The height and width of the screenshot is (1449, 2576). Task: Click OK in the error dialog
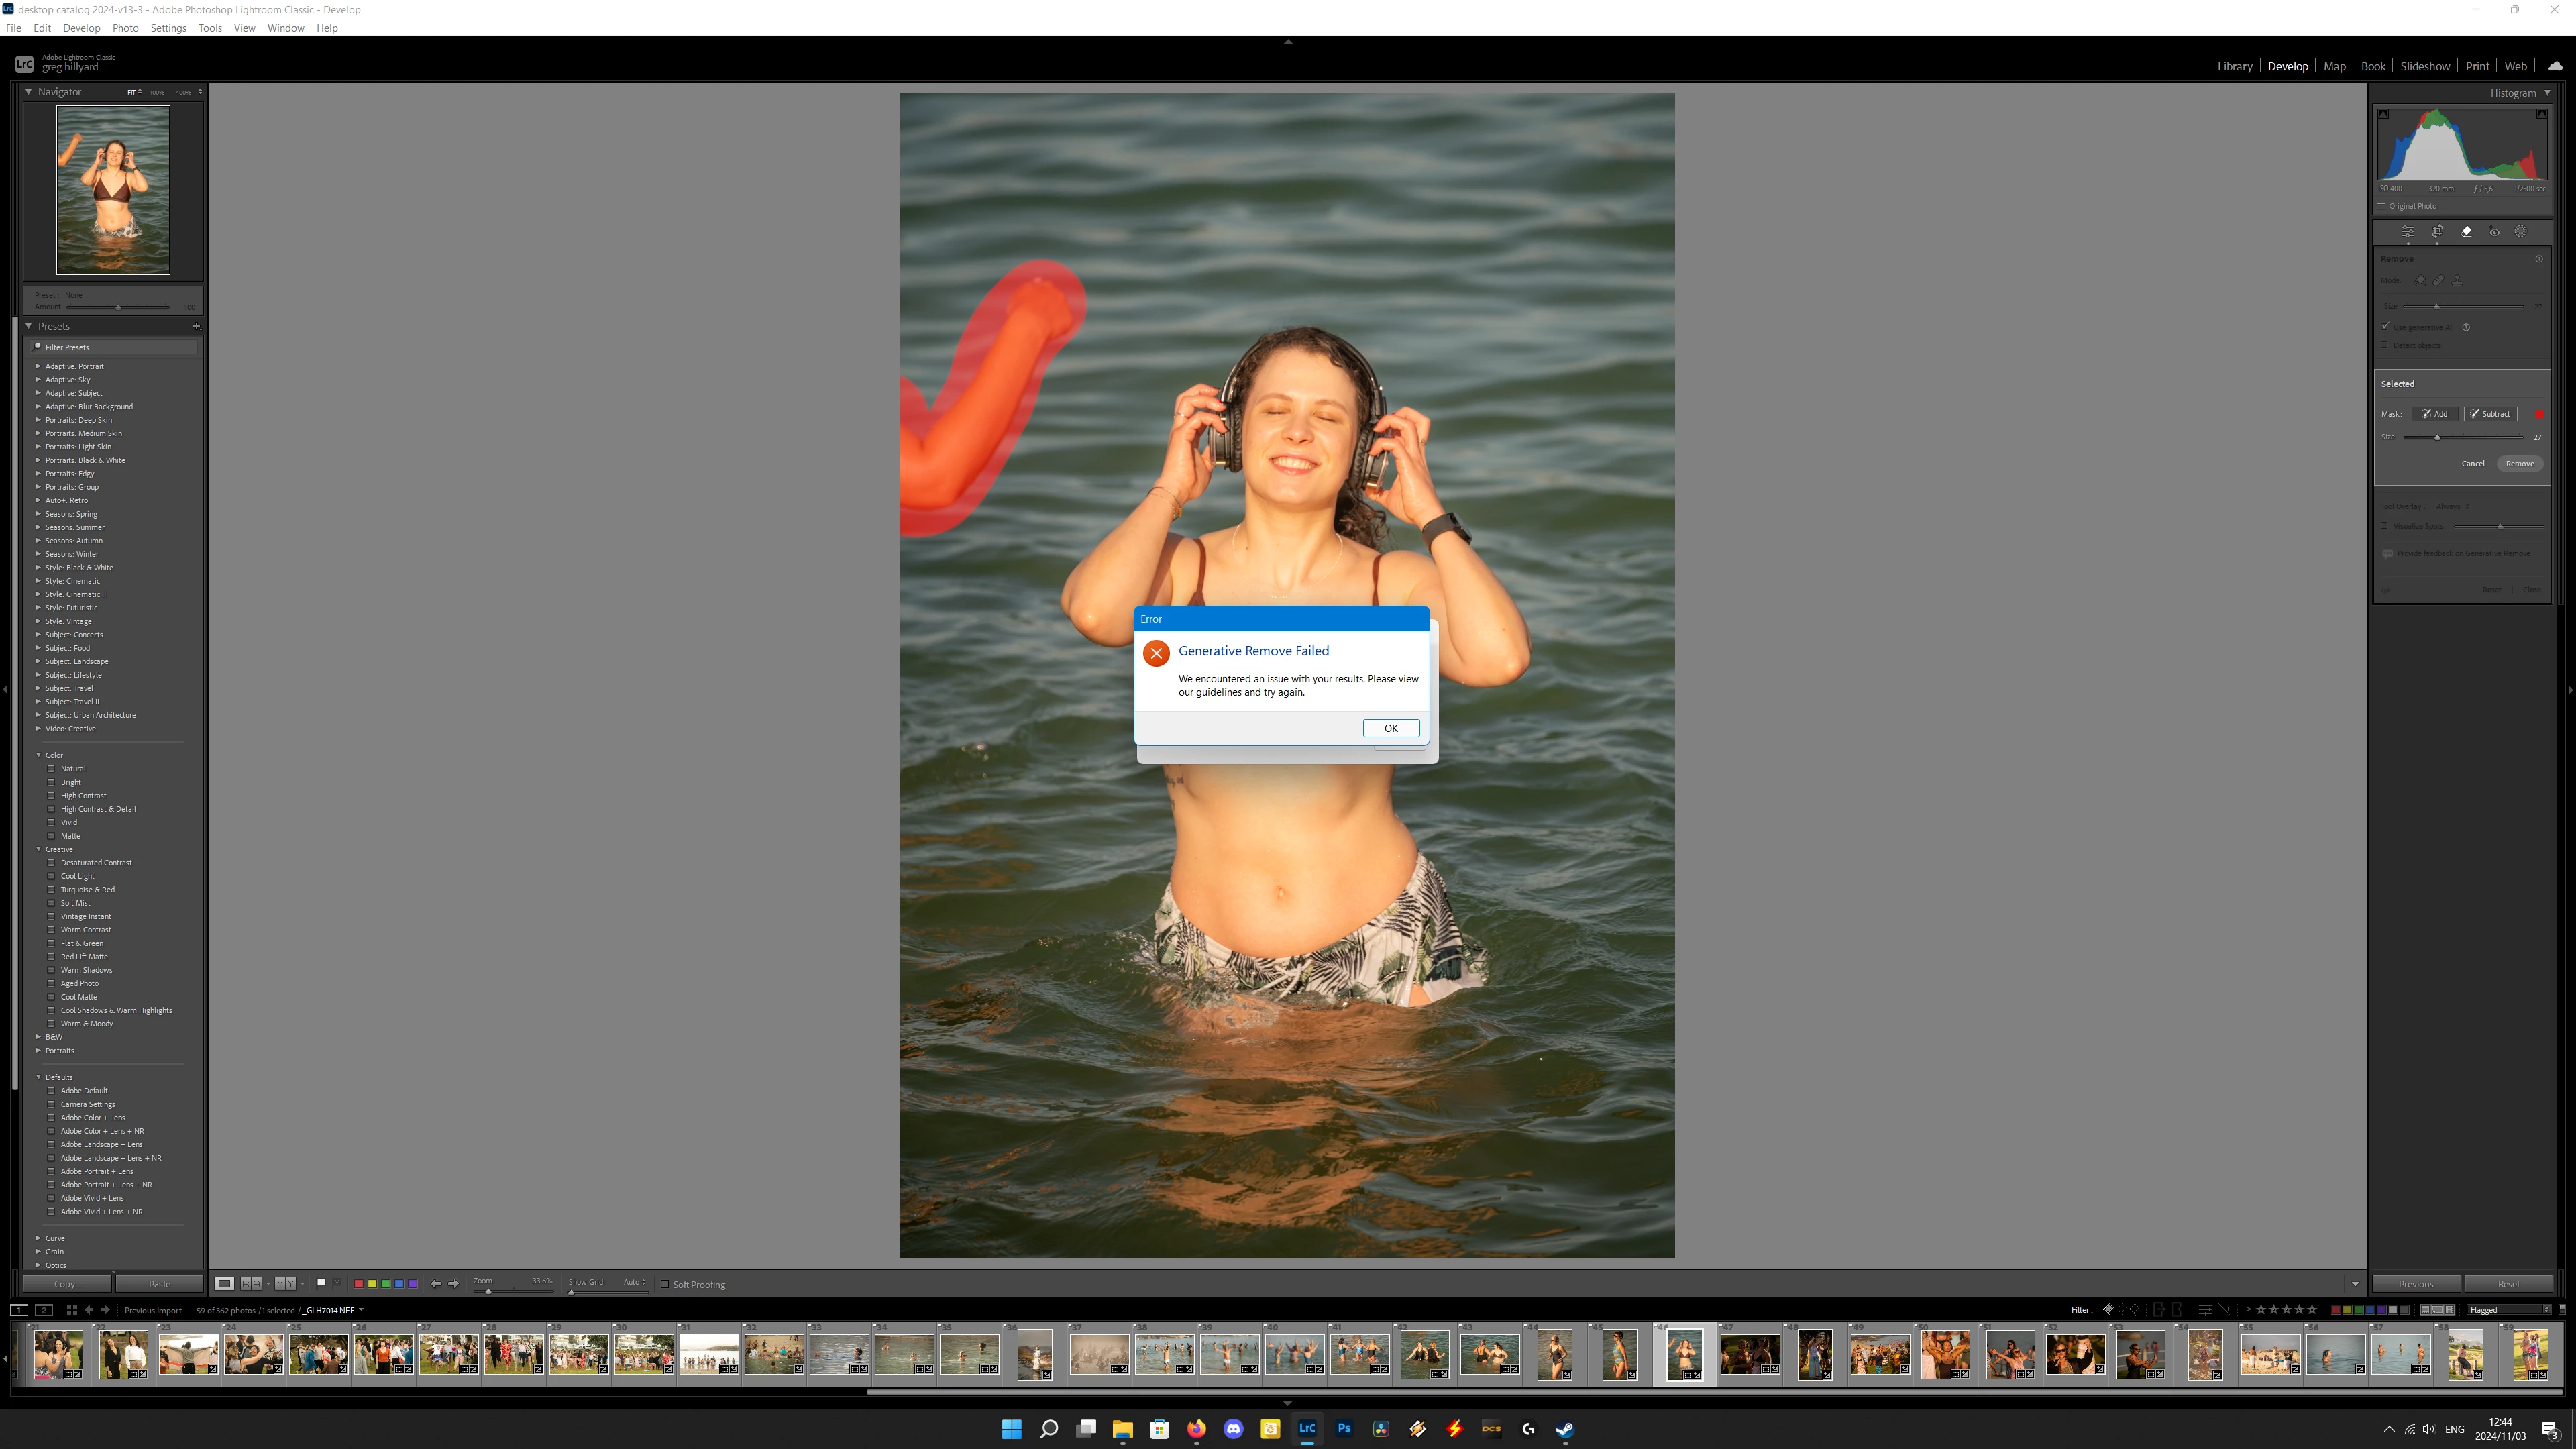click(x=1390, y=728)
